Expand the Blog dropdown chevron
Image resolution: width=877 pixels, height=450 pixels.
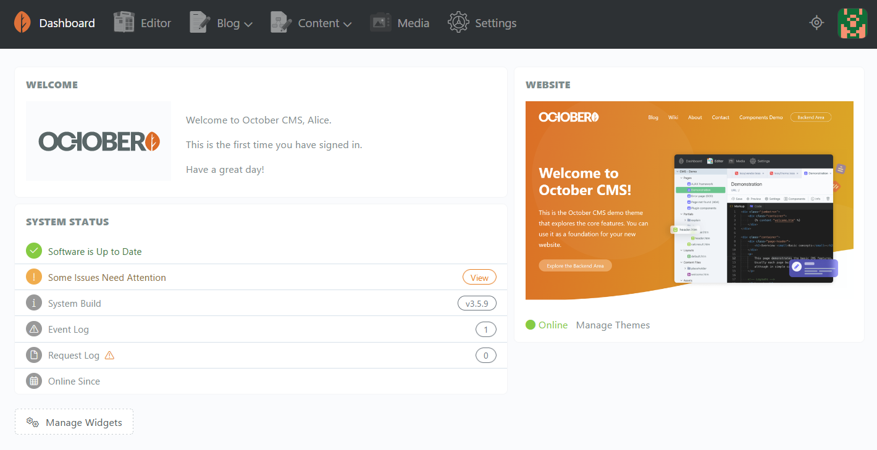[x=248, y=25]
